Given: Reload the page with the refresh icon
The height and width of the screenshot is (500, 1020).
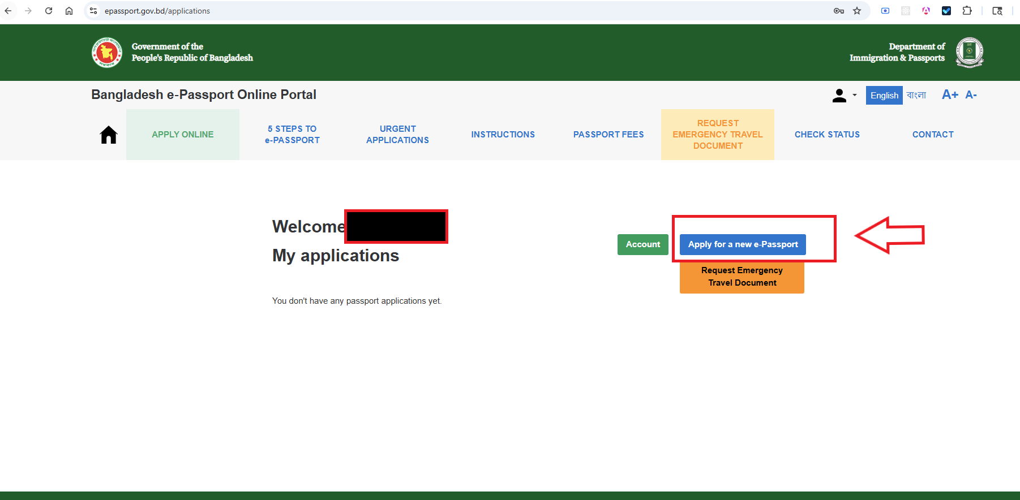Looking at the screenshot, I should (49, 11).
